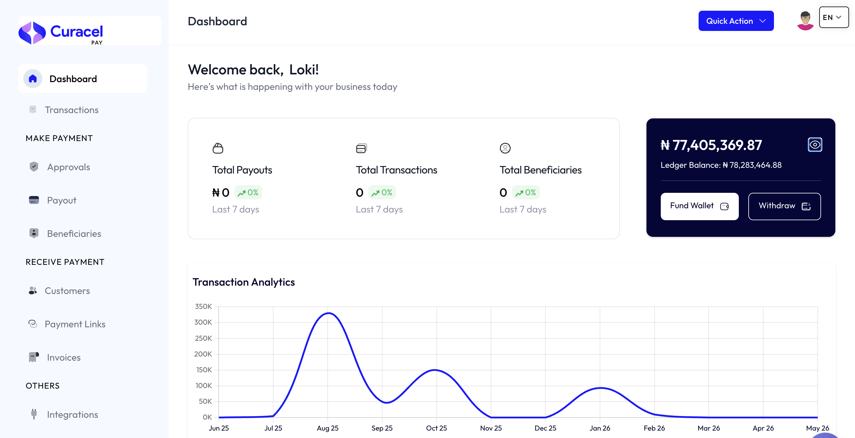Click the Ledger Balance amount text
The image size is (855, 438).
(x=752, y=165)
